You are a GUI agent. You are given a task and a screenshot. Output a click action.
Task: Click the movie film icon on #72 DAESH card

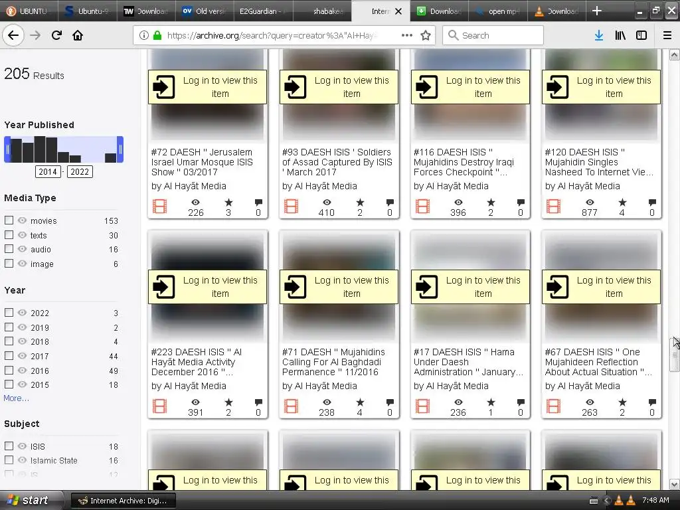pyautogui.click(x=159, y=206)
